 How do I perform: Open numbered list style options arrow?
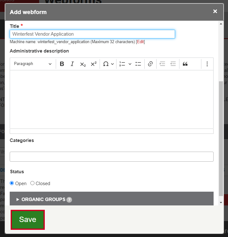tap(130, 64)
